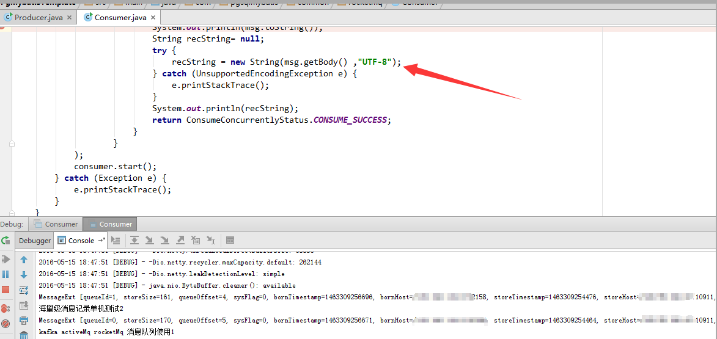Select the highlighted Consumer debug session tab
Viewport: 717px width, 339px height.
coord(110,224)
